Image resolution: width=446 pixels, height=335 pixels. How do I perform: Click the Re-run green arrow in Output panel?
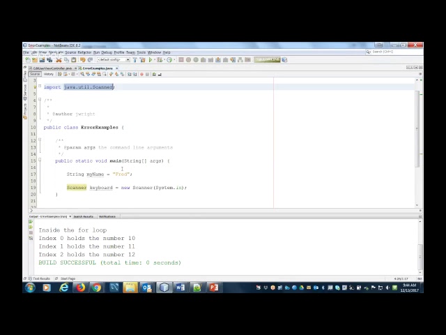[31, 222]
